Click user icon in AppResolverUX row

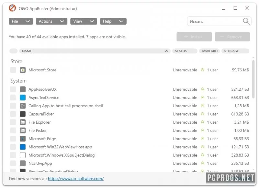click(x=202, y=89)
